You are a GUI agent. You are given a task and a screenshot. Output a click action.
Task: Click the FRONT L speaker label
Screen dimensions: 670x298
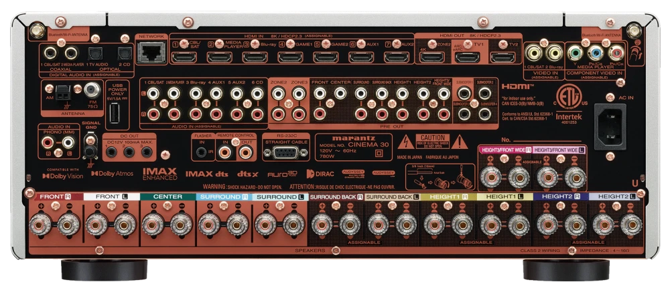111,197
